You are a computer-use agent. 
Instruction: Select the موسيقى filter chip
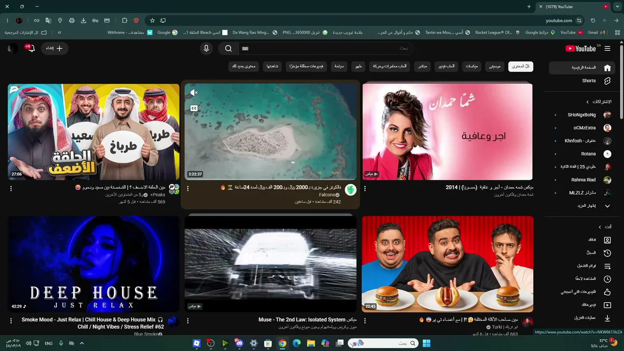pos(495,66)
